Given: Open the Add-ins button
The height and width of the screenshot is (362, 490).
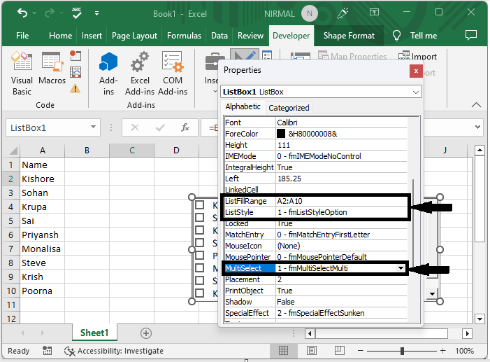Looking at the screenshot, I should click(108, 74).
